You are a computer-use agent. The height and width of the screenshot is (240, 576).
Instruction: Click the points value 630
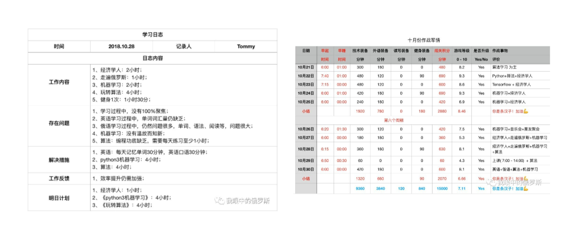point(442,149)
